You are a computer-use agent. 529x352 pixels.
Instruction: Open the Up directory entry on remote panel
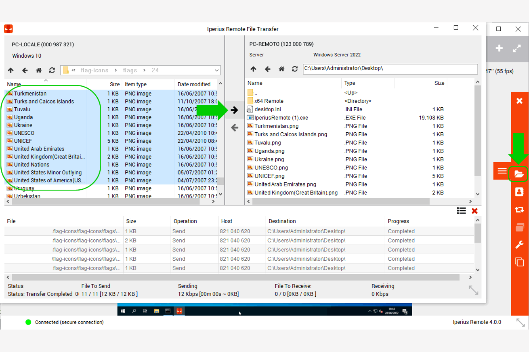pyautogui.click(x=256, y=92)
